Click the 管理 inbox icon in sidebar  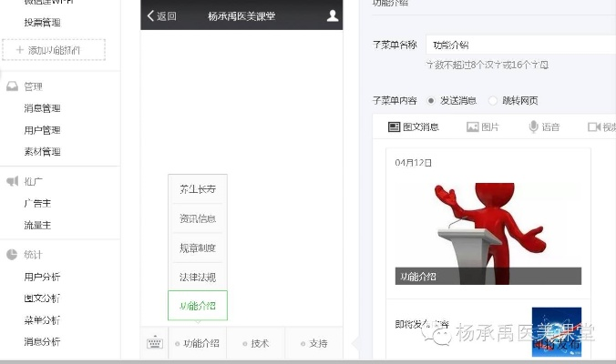pos(12,86)
